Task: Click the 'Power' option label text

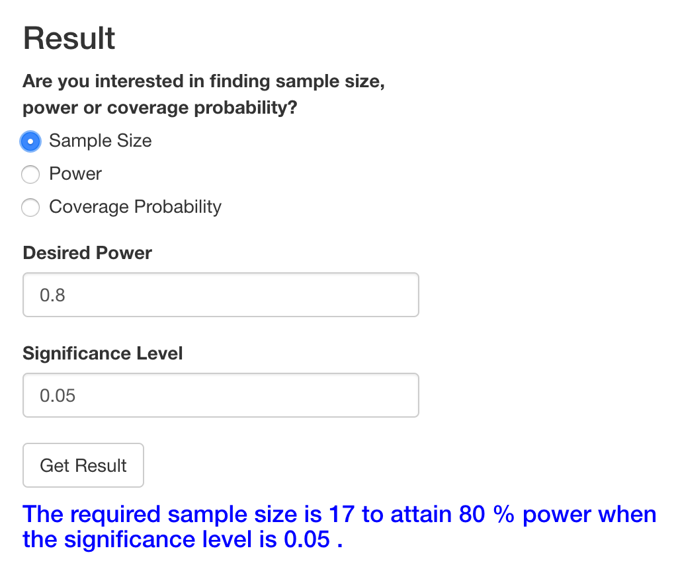Action: click(75, 174)
